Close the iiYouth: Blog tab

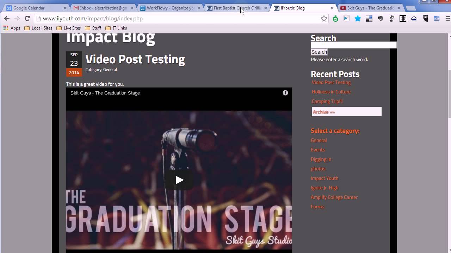[332, 8]
